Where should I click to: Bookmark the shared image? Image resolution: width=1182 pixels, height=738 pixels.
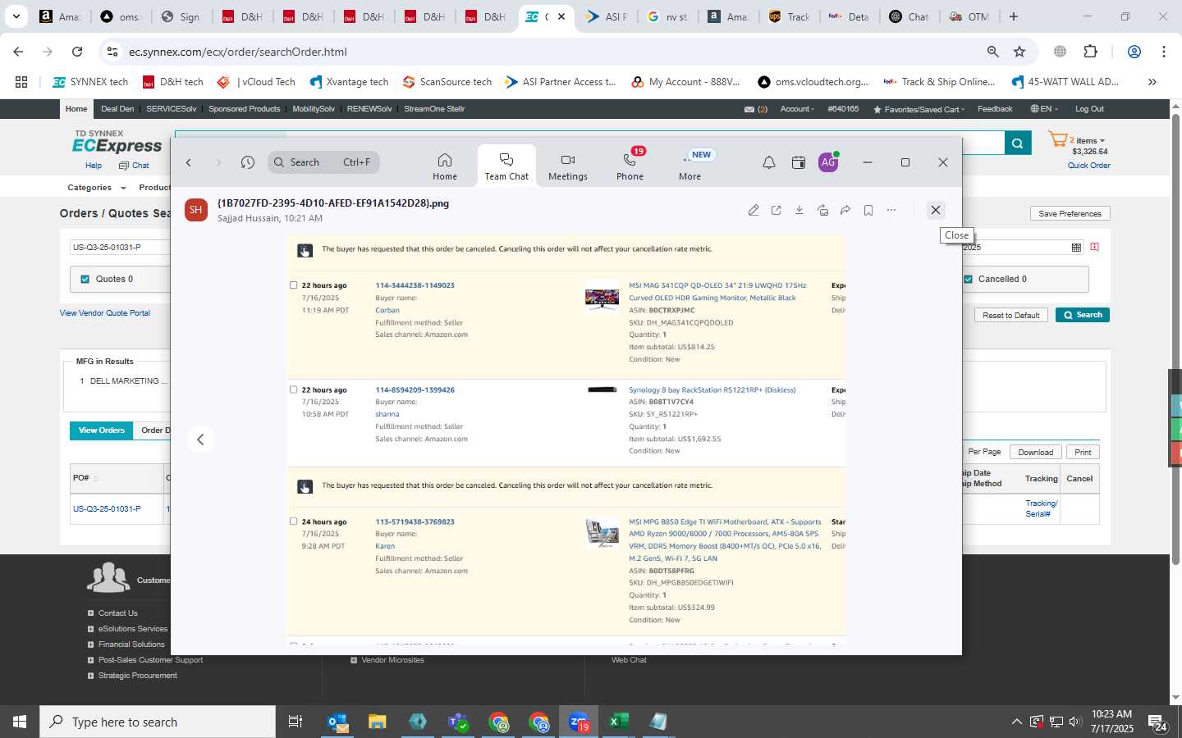pyautogui.click(x=868, y=211)
